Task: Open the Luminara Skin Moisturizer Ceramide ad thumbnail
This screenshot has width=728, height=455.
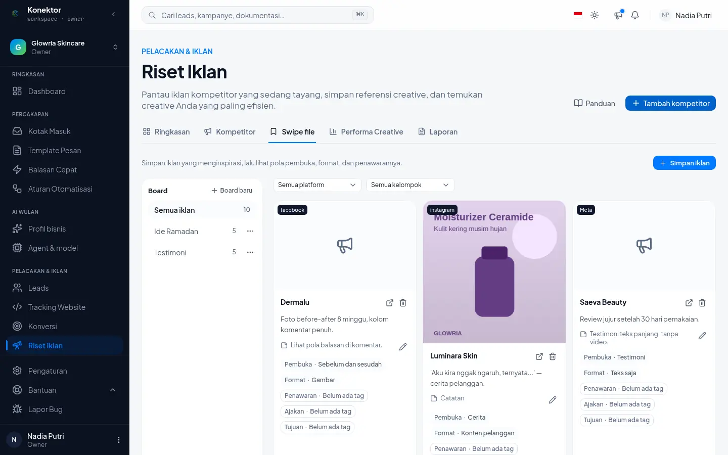Action: 494,272
